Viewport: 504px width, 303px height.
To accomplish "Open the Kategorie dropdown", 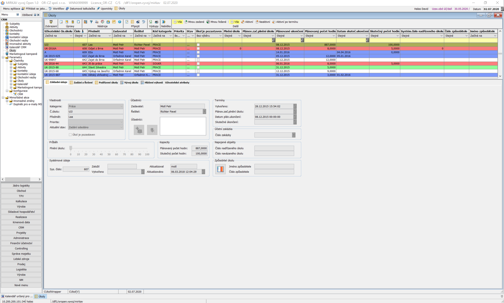I will pos(121,106).
